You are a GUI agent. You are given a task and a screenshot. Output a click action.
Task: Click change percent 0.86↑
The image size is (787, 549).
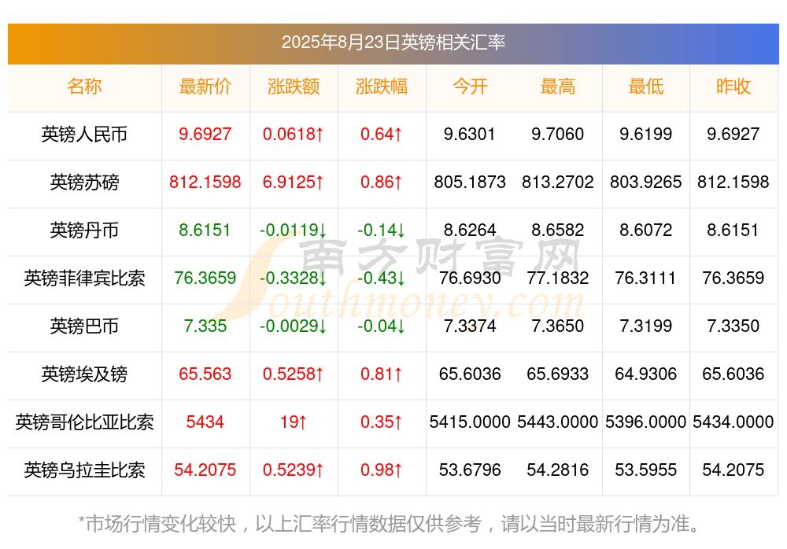coord(382,182)
